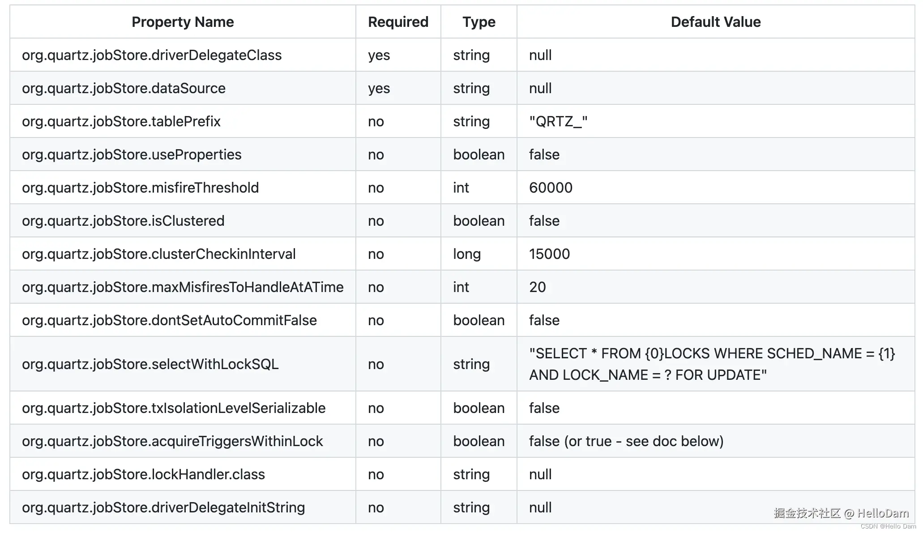This screenshot has width=923, height=533.
Task: Select org.quartz.jobStore.dataSource property cell
Action: coord(124,88)
